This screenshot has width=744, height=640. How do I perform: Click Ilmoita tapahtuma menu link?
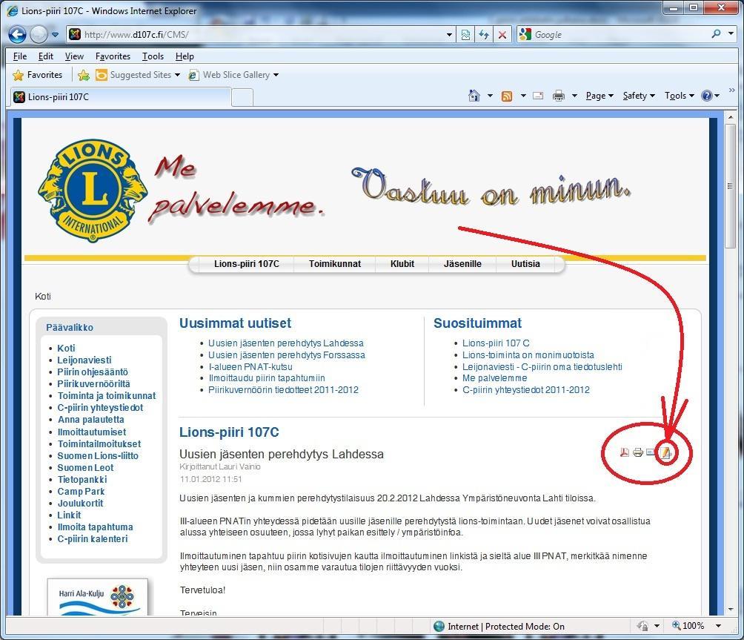coord(96,527)
